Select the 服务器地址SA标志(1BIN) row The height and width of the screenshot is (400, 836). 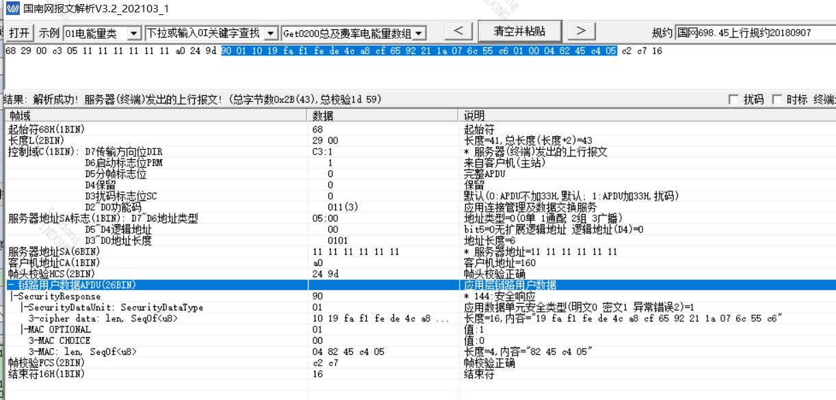[421, 218]
